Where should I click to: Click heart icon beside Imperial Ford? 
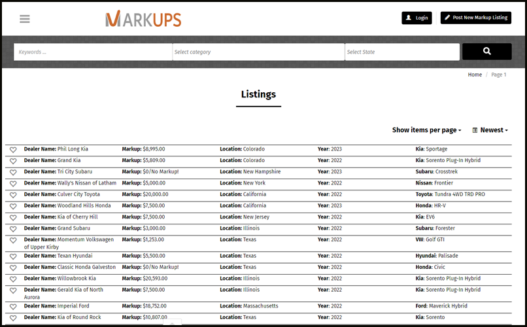[x=13, y=307]
